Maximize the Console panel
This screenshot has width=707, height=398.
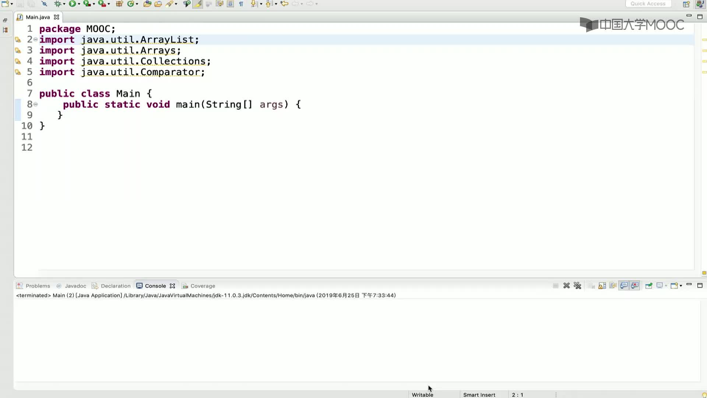pyautogui.click(x=700, y=285)
